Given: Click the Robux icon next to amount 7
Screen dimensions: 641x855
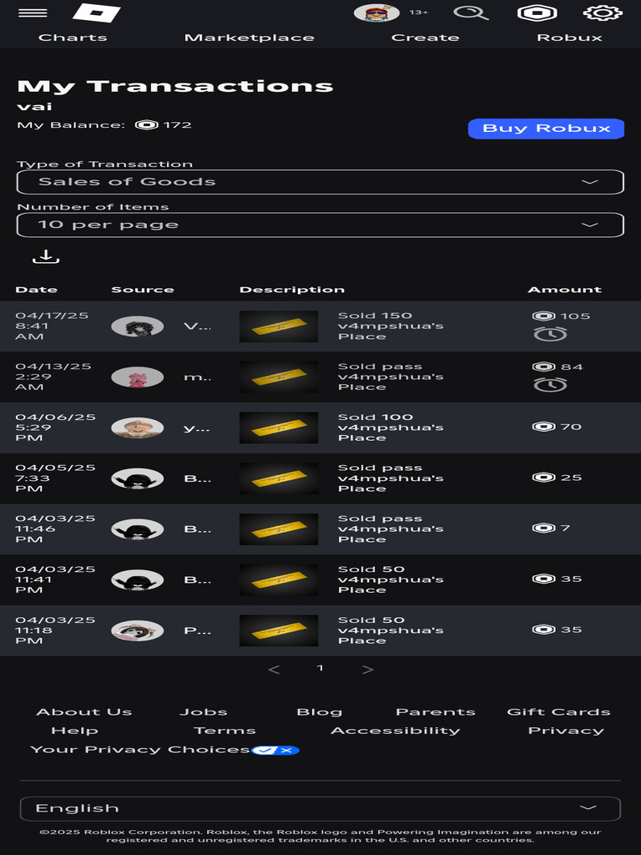Looking at the screenshot, I should 543,528.
